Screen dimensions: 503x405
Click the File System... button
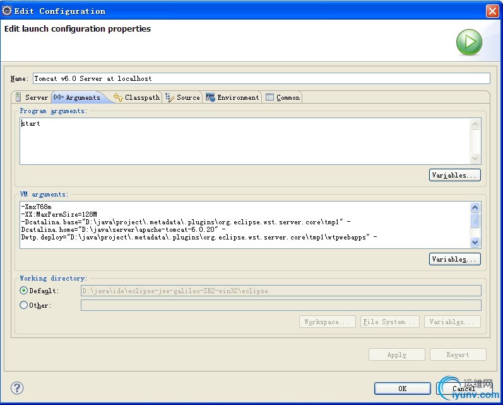pos(390,322)
